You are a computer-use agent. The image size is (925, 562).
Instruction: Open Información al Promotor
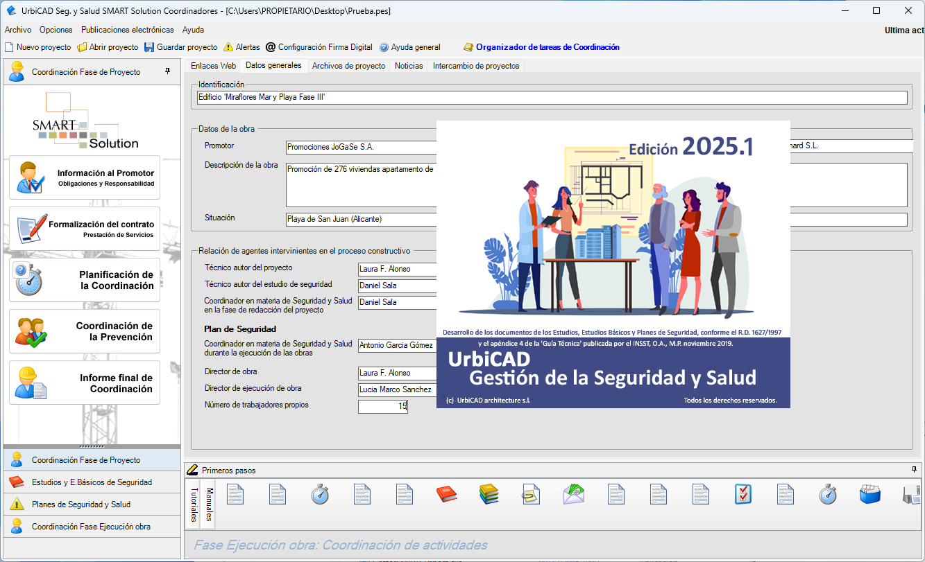tap(85, 177)
